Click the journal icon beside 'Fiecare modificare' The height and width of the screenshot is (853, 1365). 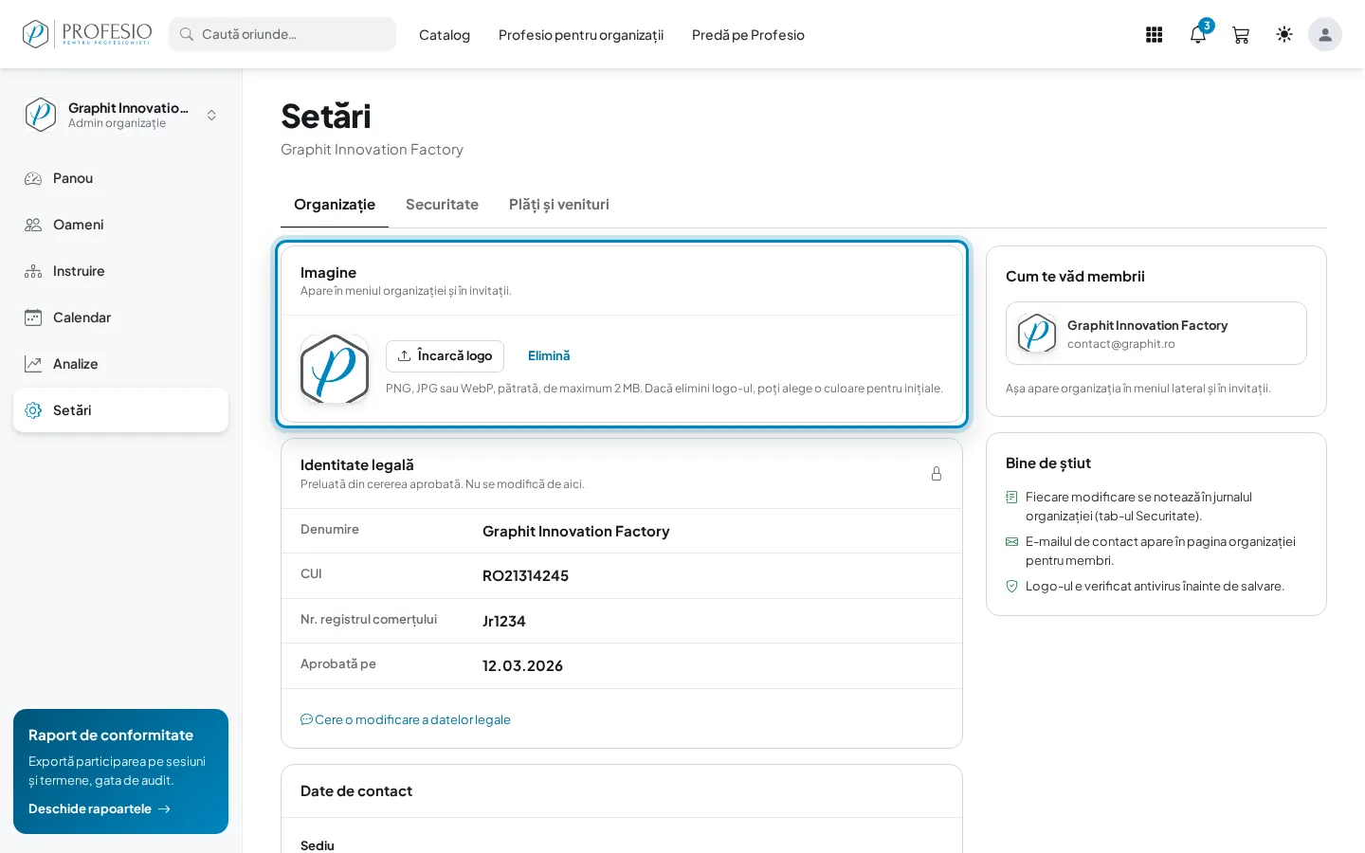coord(1011,498)
